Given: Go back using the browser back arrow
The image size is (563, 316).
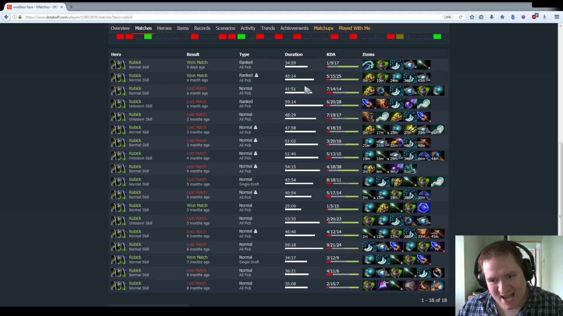Looking at the screenshot, I should tap(6, 17).
